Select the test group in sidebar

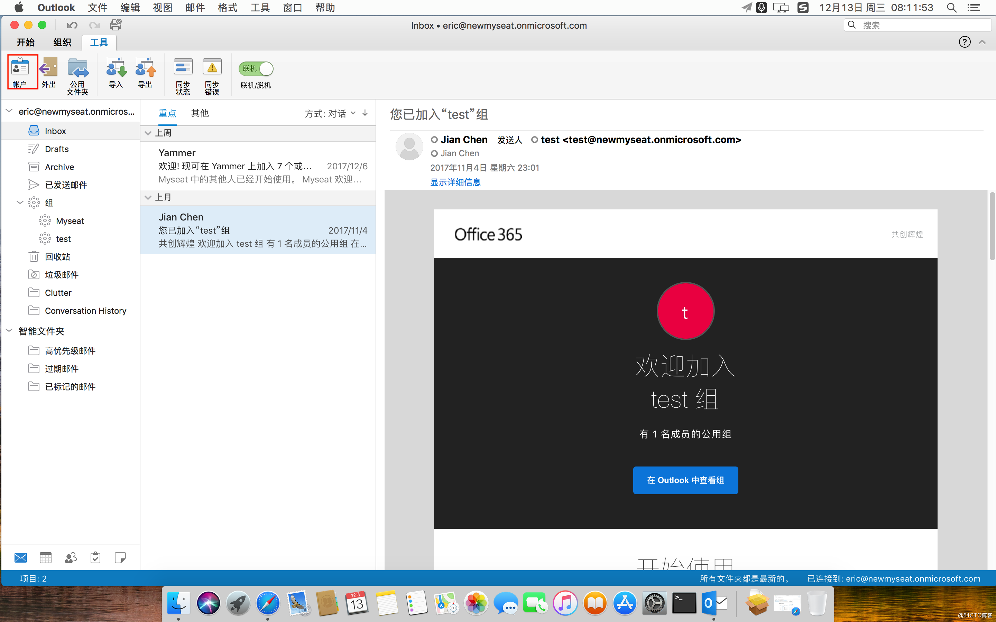coord(71,238)
